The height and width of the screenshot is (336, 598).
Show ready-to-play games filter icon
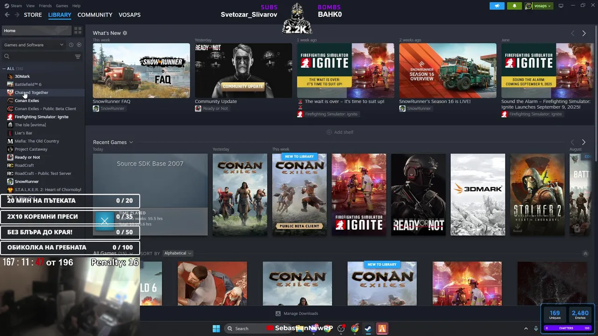coord(79,45)
